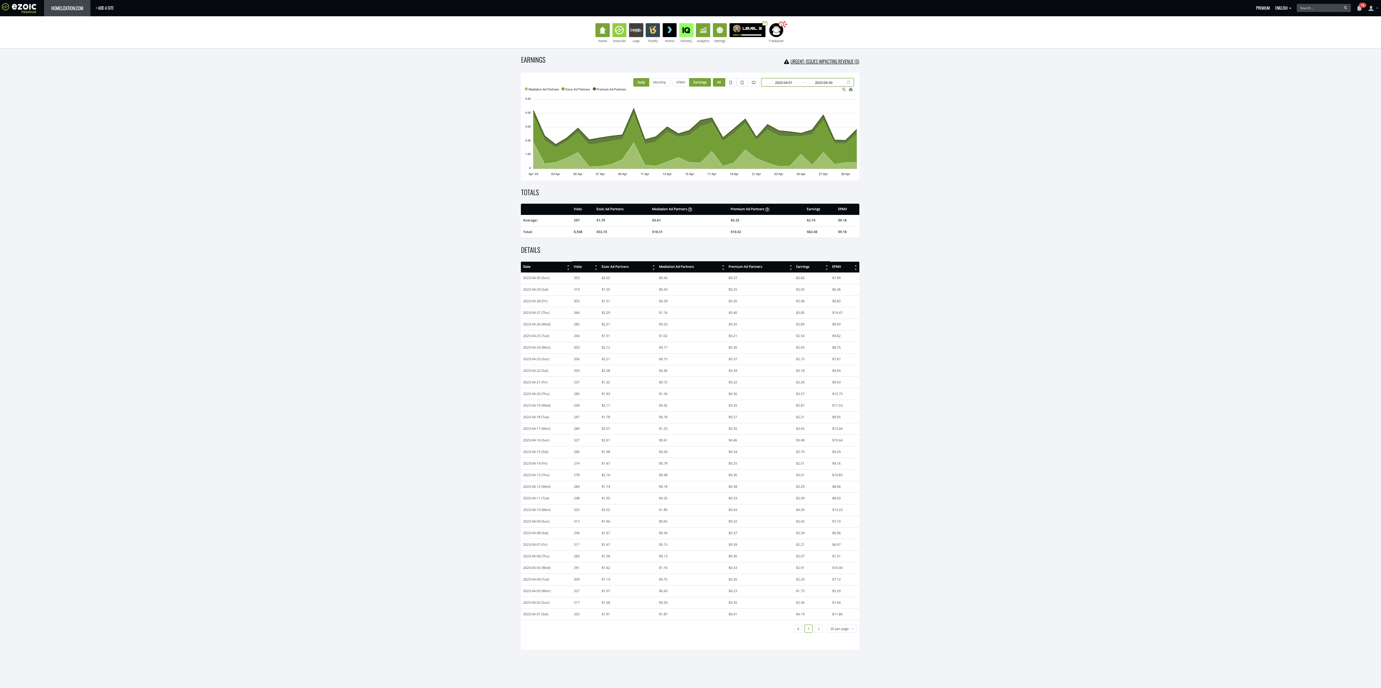Show Earnings in the chart
Screen dimensions: 1381x688
point(700,83)
